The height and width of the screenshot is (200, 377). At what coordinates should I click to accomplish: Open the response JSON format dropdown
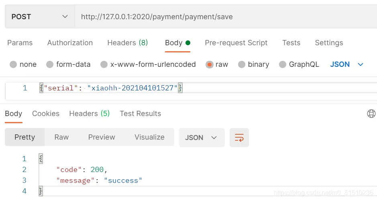click(x=201, y=138)
